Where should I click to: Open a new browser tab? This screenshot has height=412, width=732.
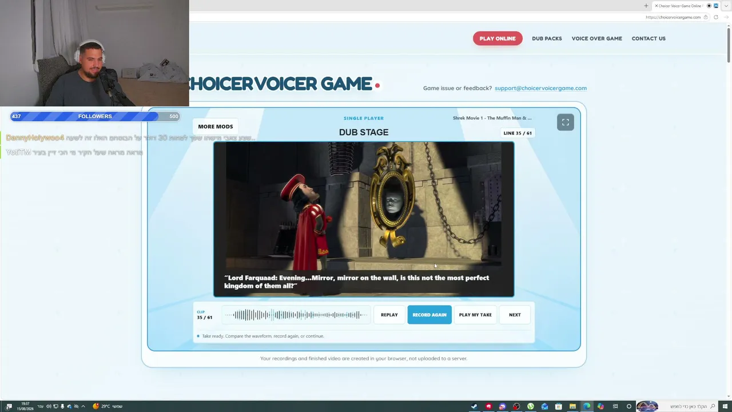[646, 6]
